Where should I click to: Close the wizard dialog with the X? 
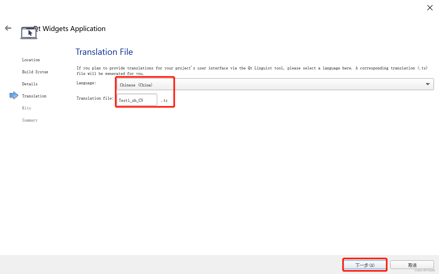click(x=430, y=8)
